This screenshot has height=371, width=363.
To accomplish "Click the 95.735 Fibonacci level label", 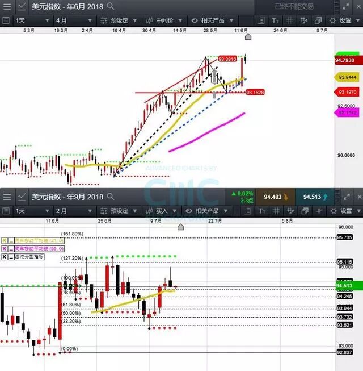I will 345,237.
